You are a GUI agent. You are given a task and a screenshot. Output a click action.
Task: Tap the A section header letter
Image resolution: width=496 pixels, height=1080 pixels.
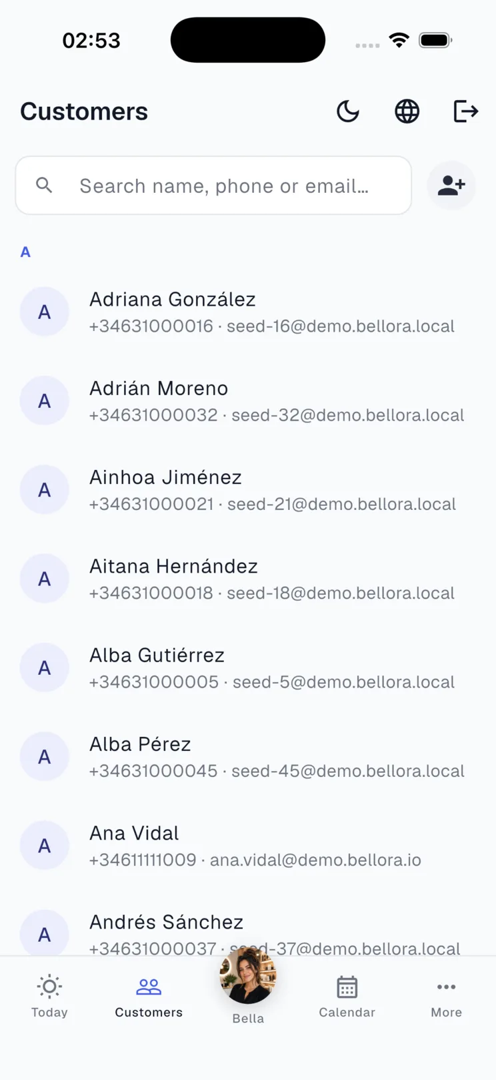click(x=25, y=252)
